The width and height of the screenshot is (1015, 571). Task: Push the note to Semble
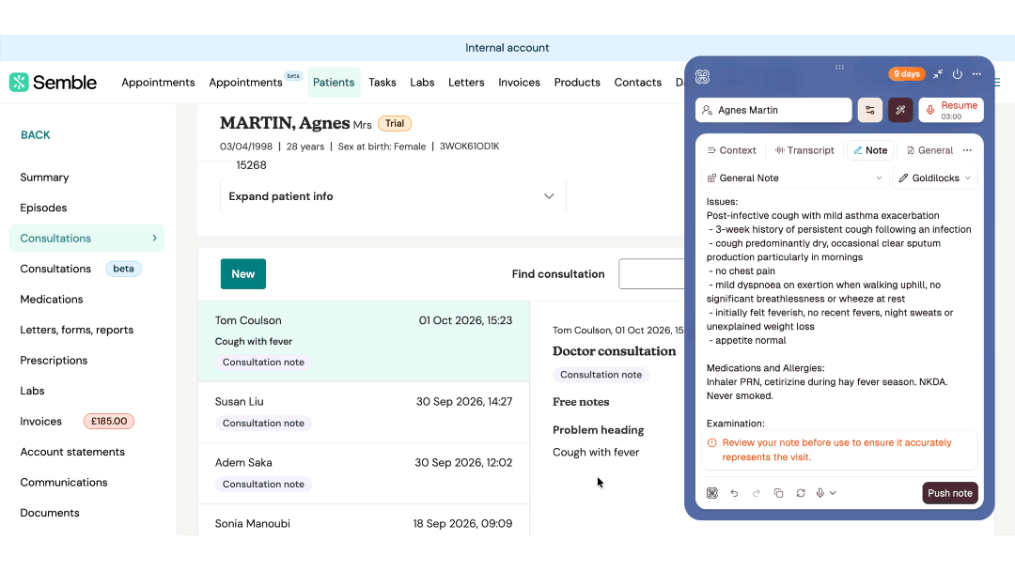(949, 493)
